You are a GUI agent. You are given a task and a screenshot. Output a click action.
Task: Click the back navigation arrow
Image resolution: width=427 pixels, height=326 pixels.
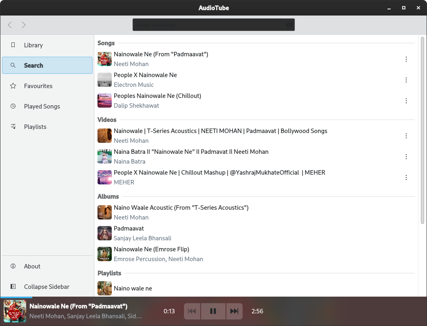click(x=9, y=25)
